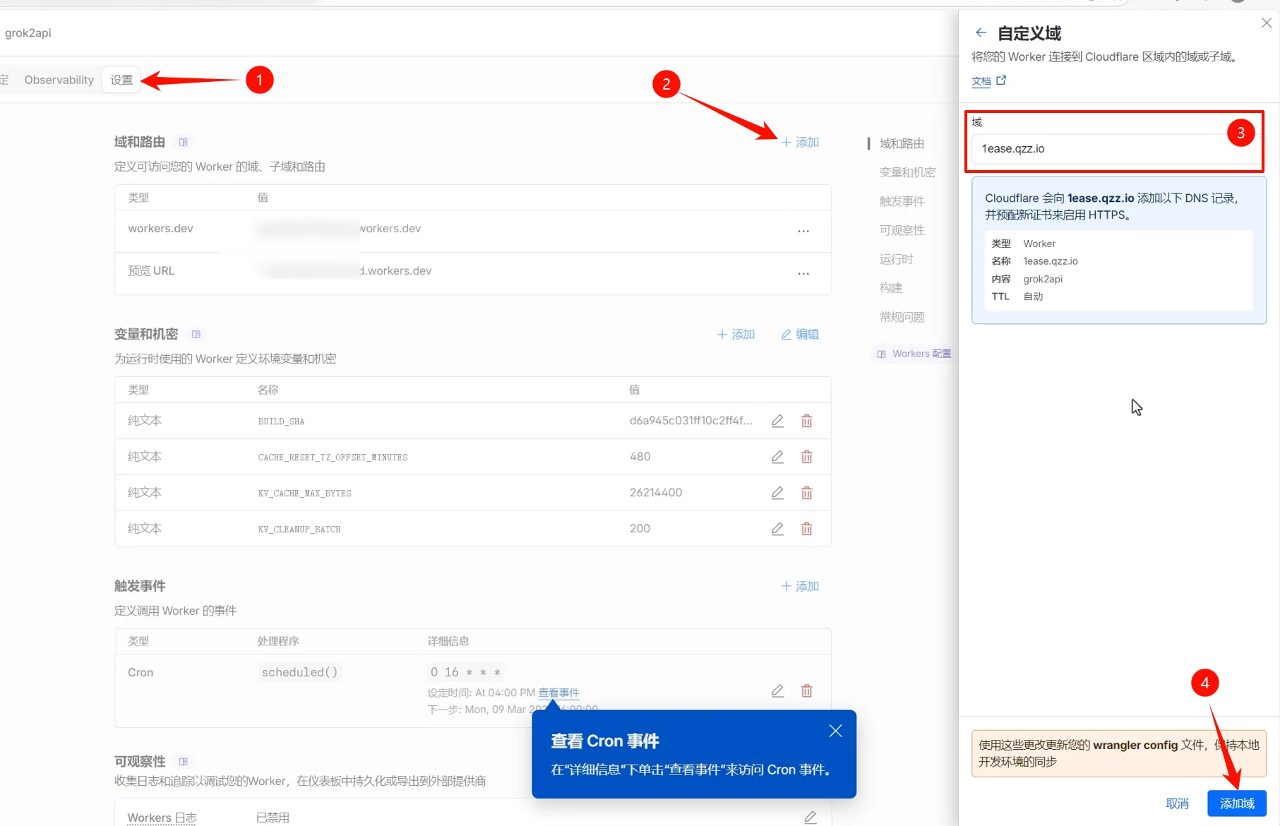Close the 查看 Cron 事件 tooltip
The width and height of the screenshot is (1280, 826).
pyautogui.click(x=835, y=731)
